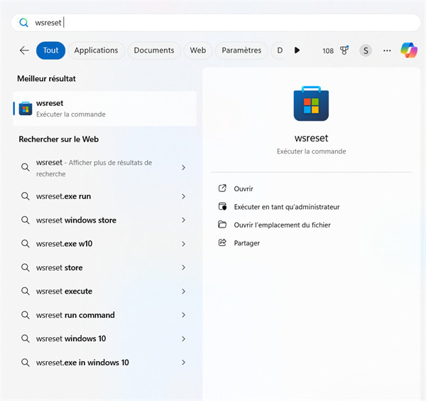
Task: Choose Ouvrir in the preview pane
Action: (x=244, y=188)
